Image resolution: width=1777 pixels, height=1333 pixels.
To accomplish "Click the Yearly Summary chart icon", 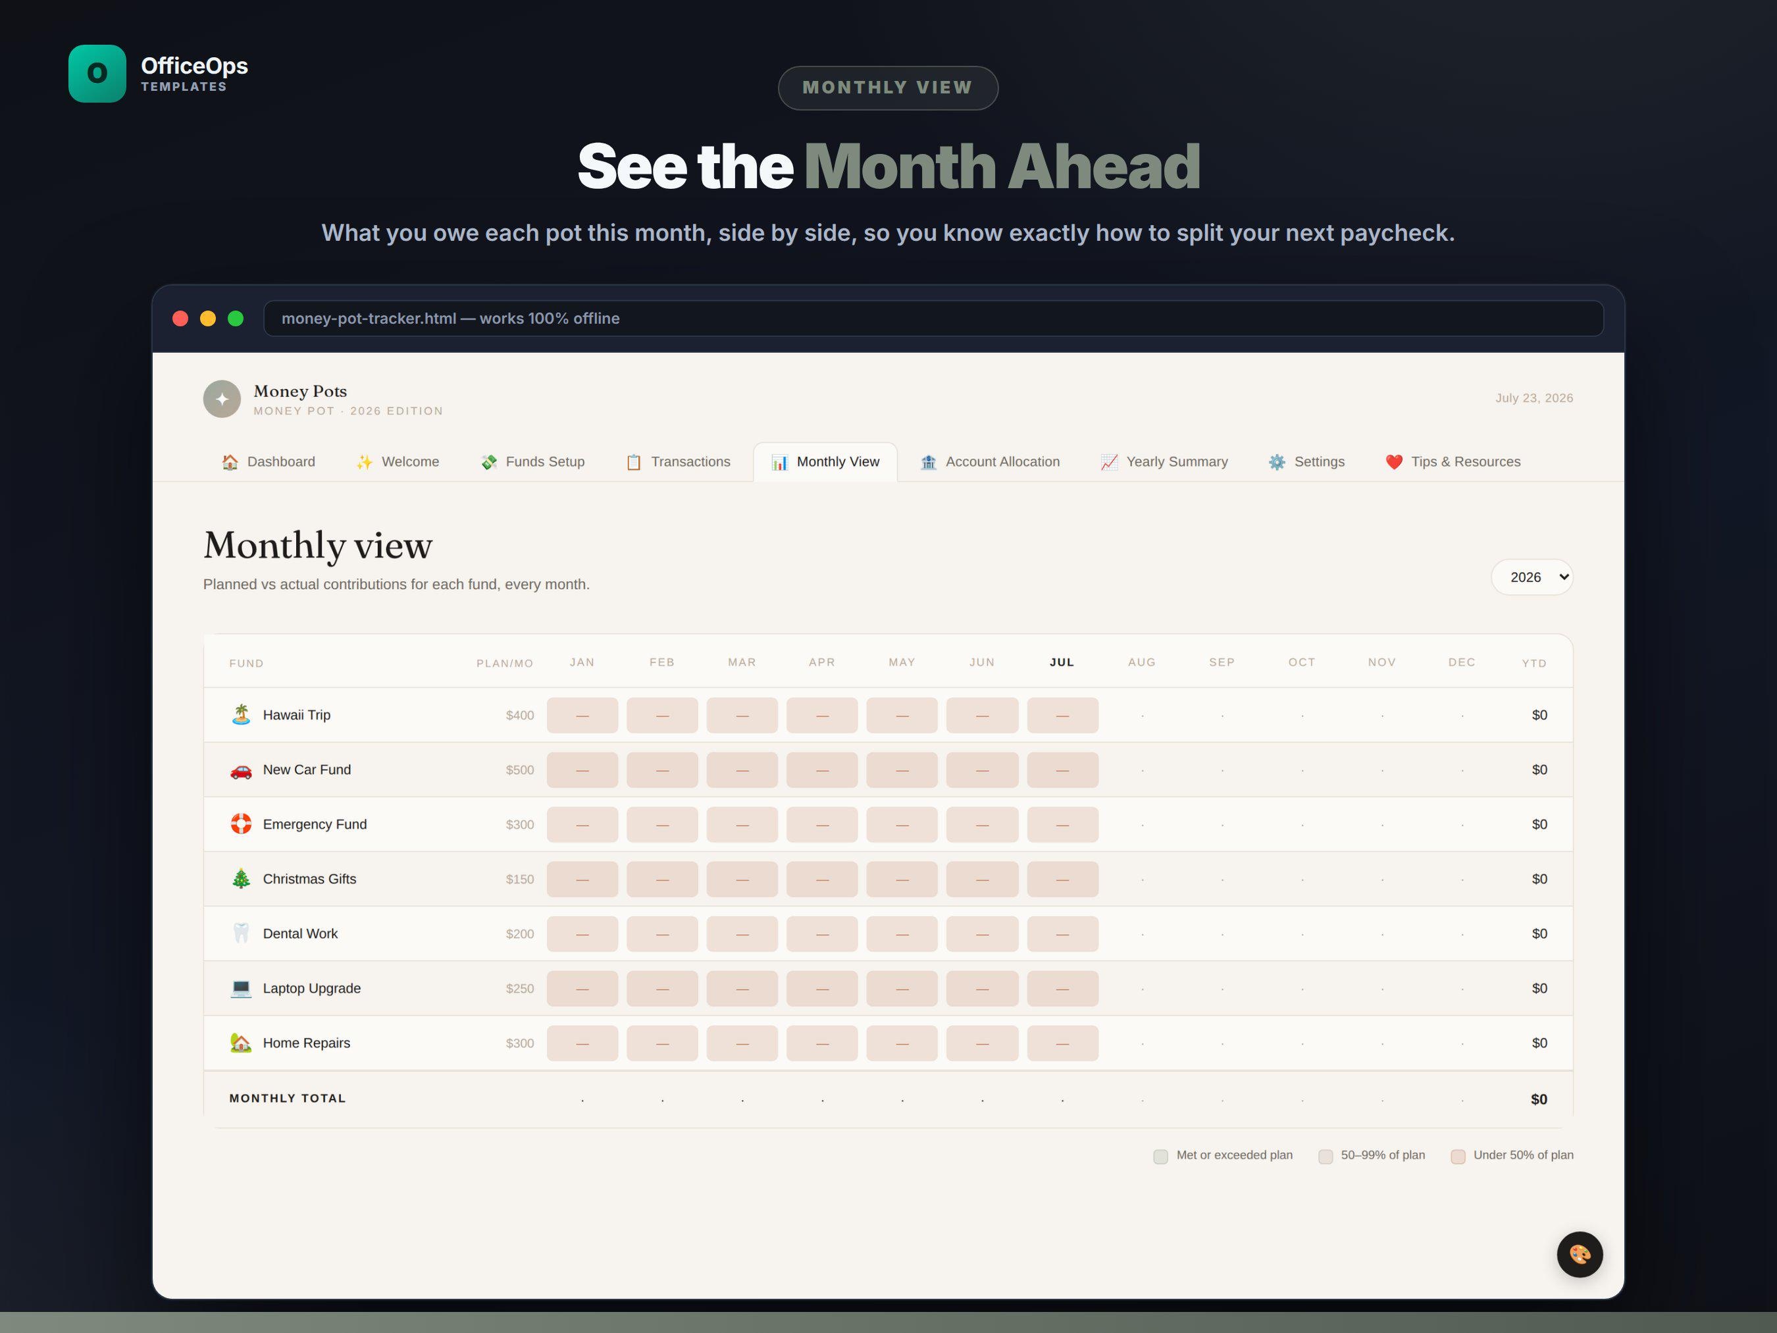I will pyautogui.click(x=1108, y=462).
